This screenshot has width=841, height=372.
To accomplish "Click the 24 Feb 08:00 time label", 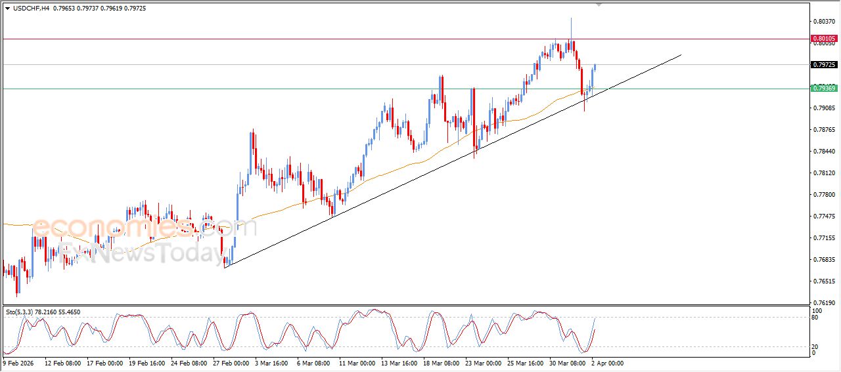I will click(x=189, y=363).
